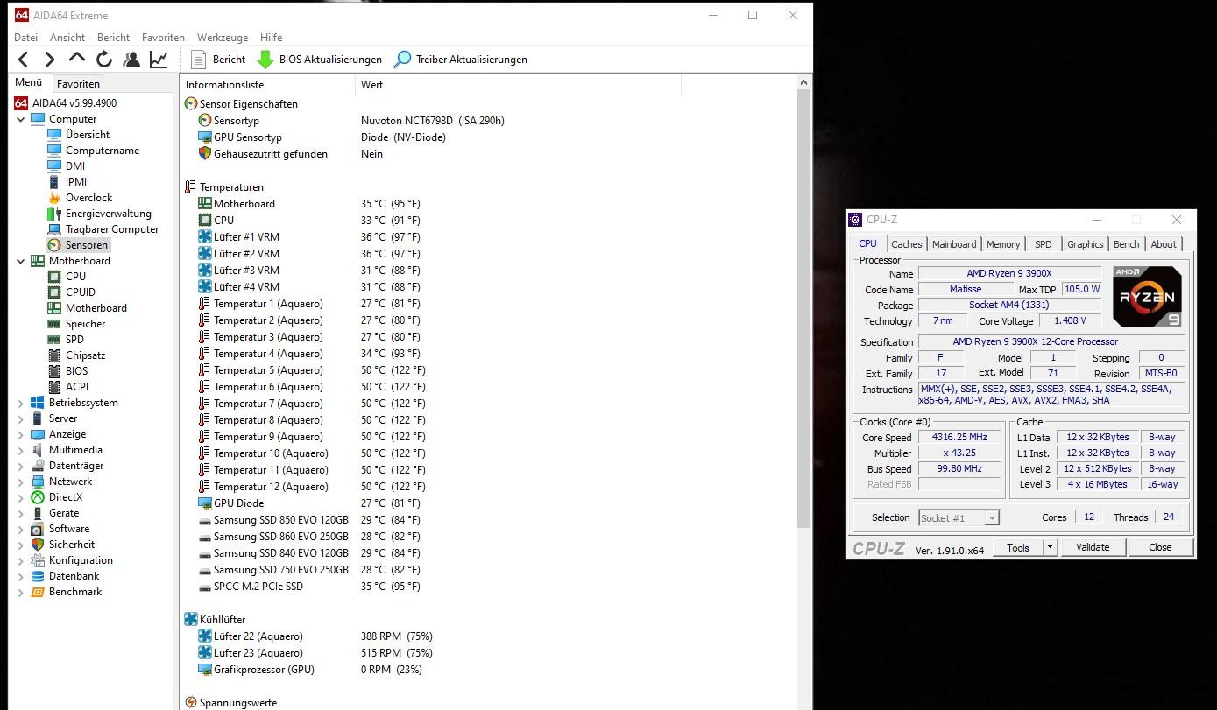Switch to Graphics tab in CPU-Z
The width and height of the screenshot is (1217, 710).
pos(1086,244)
